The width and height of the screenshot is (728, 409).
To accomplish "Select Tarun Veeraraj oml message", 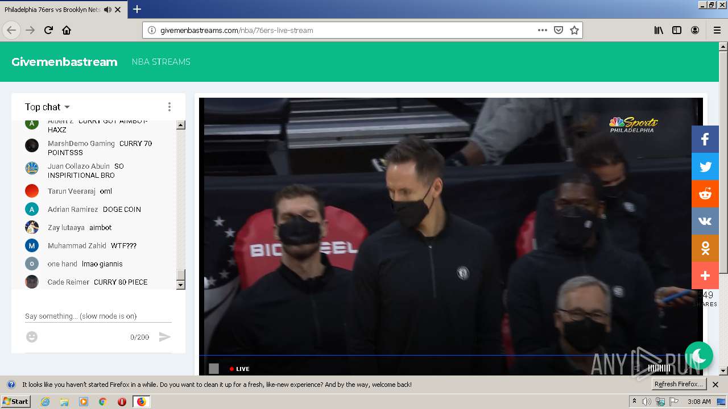I will pos(80,191).
